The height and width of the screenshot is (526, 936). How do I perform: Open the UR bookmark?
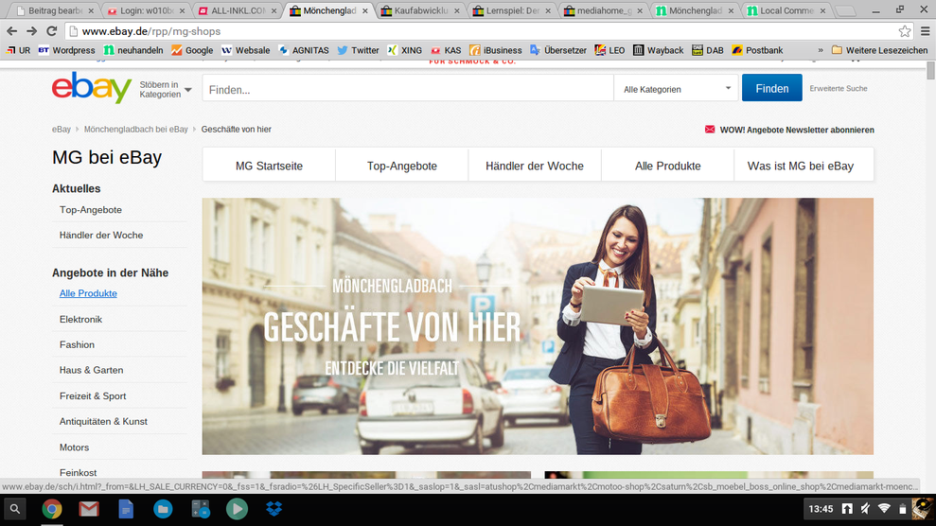pyautogui.click(x=19, y=50)
